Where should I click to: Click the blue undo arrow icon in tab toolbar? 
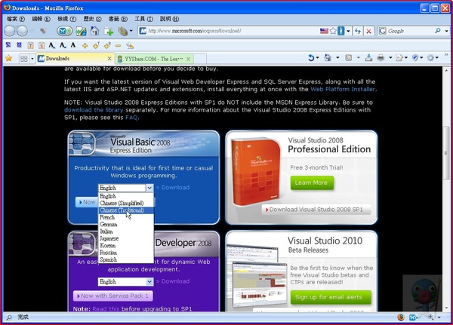pyautogui.click(x=311, y=58)
